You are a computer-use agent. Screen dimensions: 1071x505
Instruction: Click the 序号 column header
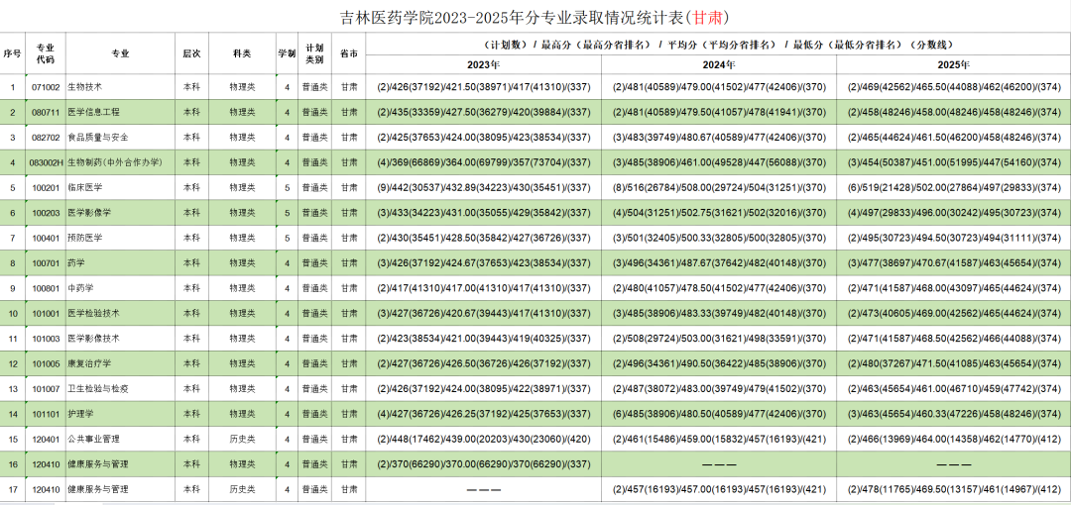point(12,53)
